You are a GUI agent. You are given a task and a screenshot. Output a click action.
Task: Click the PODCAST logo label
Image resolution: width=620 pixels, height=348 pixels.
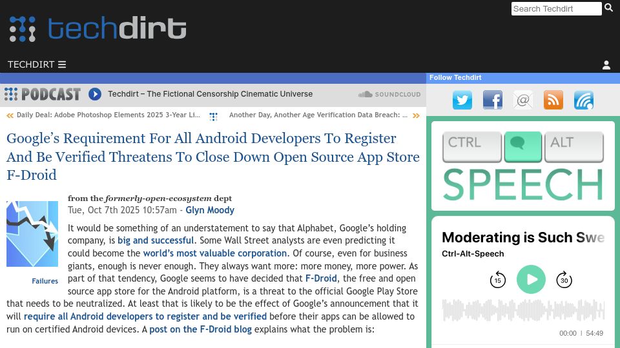click(43, 94)
